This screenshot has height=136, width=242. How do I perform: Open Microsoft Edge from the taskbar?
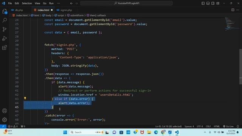pyautogui.click(x=156, y=132)
